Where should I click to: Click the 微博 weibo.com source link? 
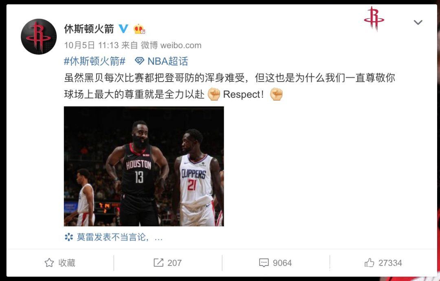tap(171, 45)
